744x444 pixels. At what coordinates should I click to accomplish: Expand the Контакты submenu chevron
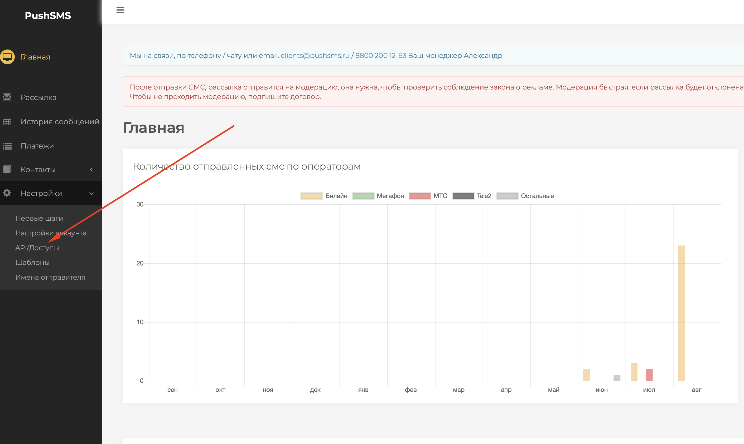(91, 170)
